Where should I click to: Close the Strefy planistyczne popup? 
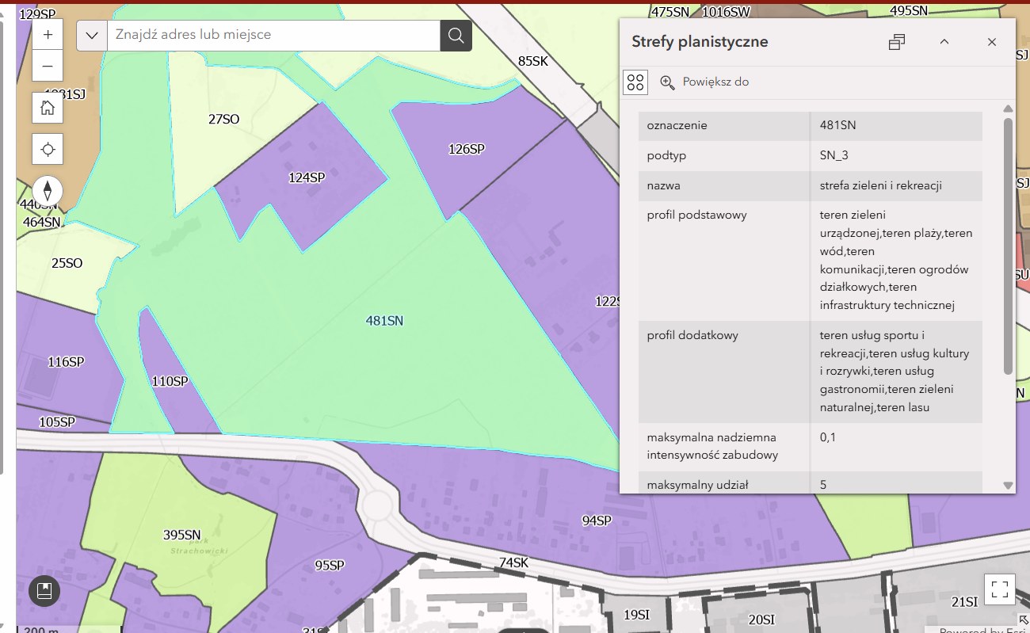(x=992, y=42)
